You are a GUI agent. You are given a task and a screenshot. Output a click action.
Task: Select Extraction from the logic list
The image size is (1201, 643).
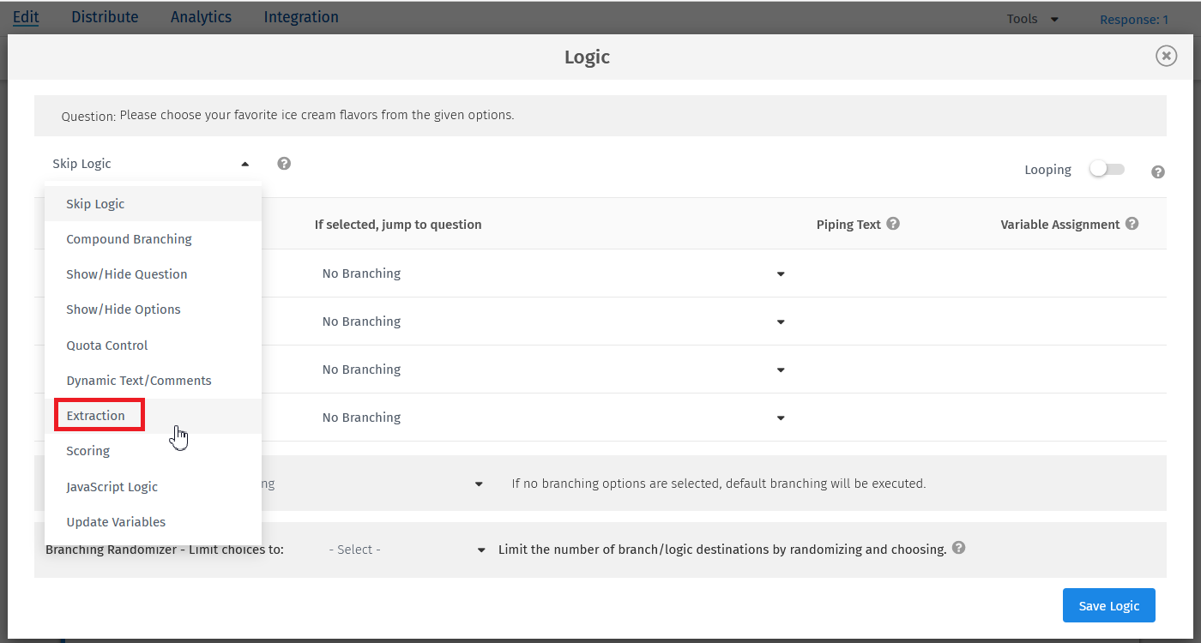[96, 415]
